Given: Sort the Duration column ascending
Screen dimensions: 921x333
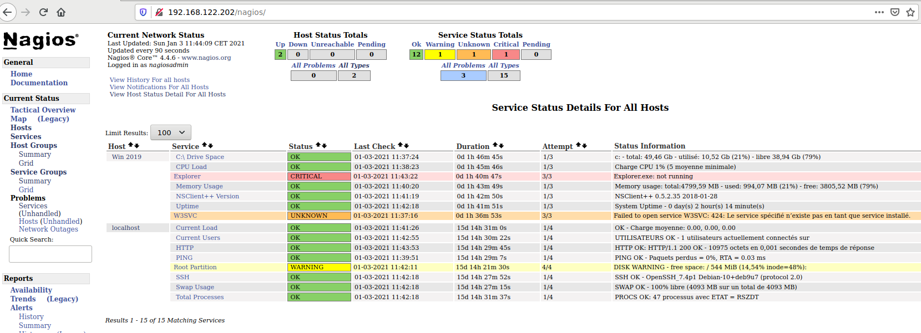Looking at the screenshot, I should pyautogui.click(x=495, y=145).
